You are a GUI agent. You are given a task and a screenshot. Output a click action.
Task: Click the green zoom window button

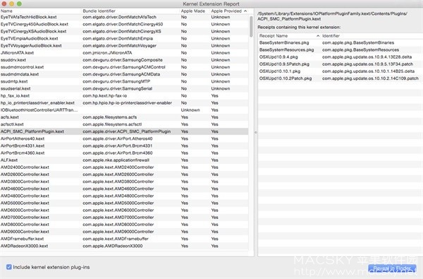pos(19,4)
